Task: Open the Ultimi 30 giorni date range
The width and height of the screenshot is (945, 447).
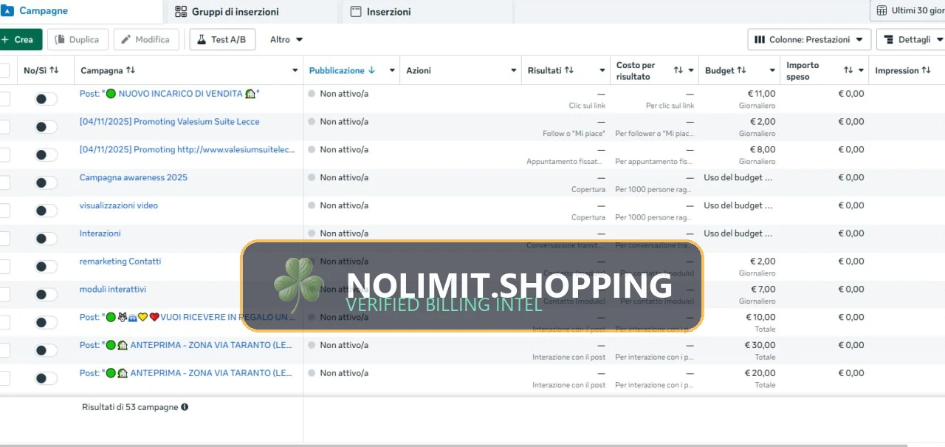Action: [x=908, y=10]
